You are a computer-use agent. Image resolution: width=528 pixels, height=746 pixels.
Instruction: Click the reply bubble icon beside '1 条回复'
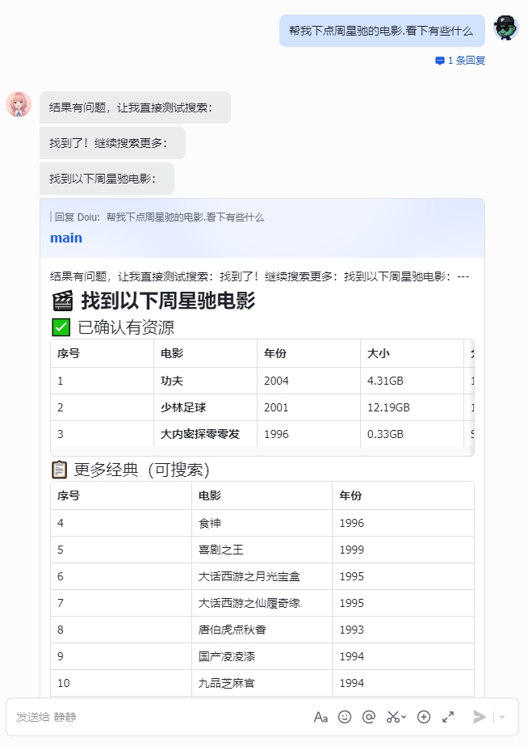pos(440,61)
